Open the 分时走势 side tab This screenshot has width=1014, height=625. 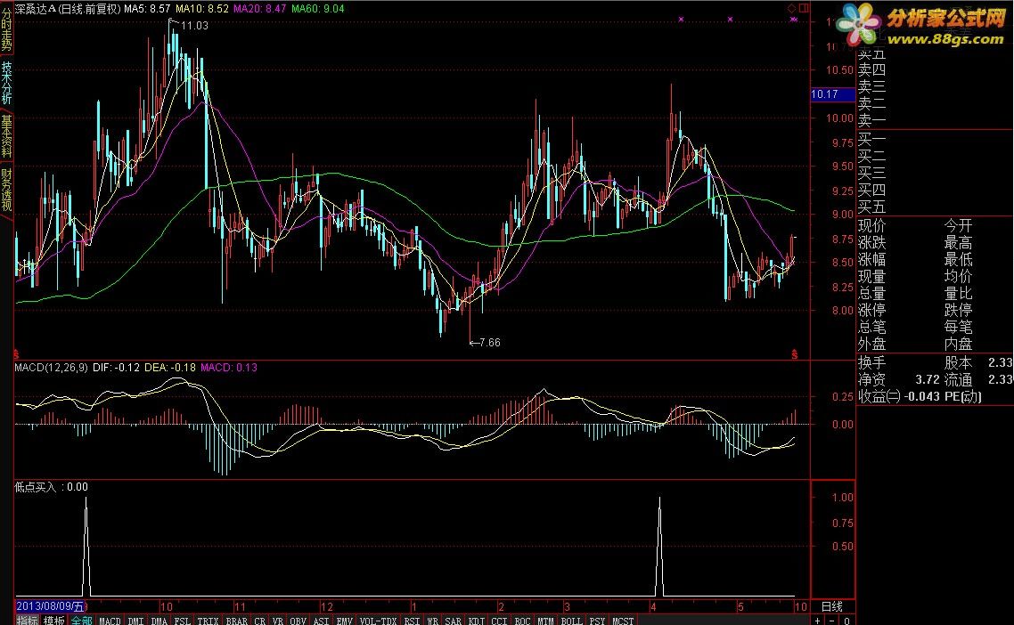[6, 30]
